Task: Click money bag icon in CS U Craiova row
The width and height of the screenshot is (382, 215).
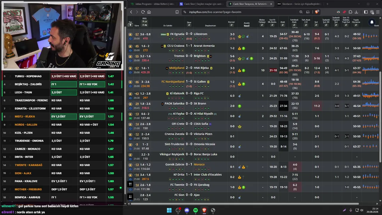Action: click(239, 48)
